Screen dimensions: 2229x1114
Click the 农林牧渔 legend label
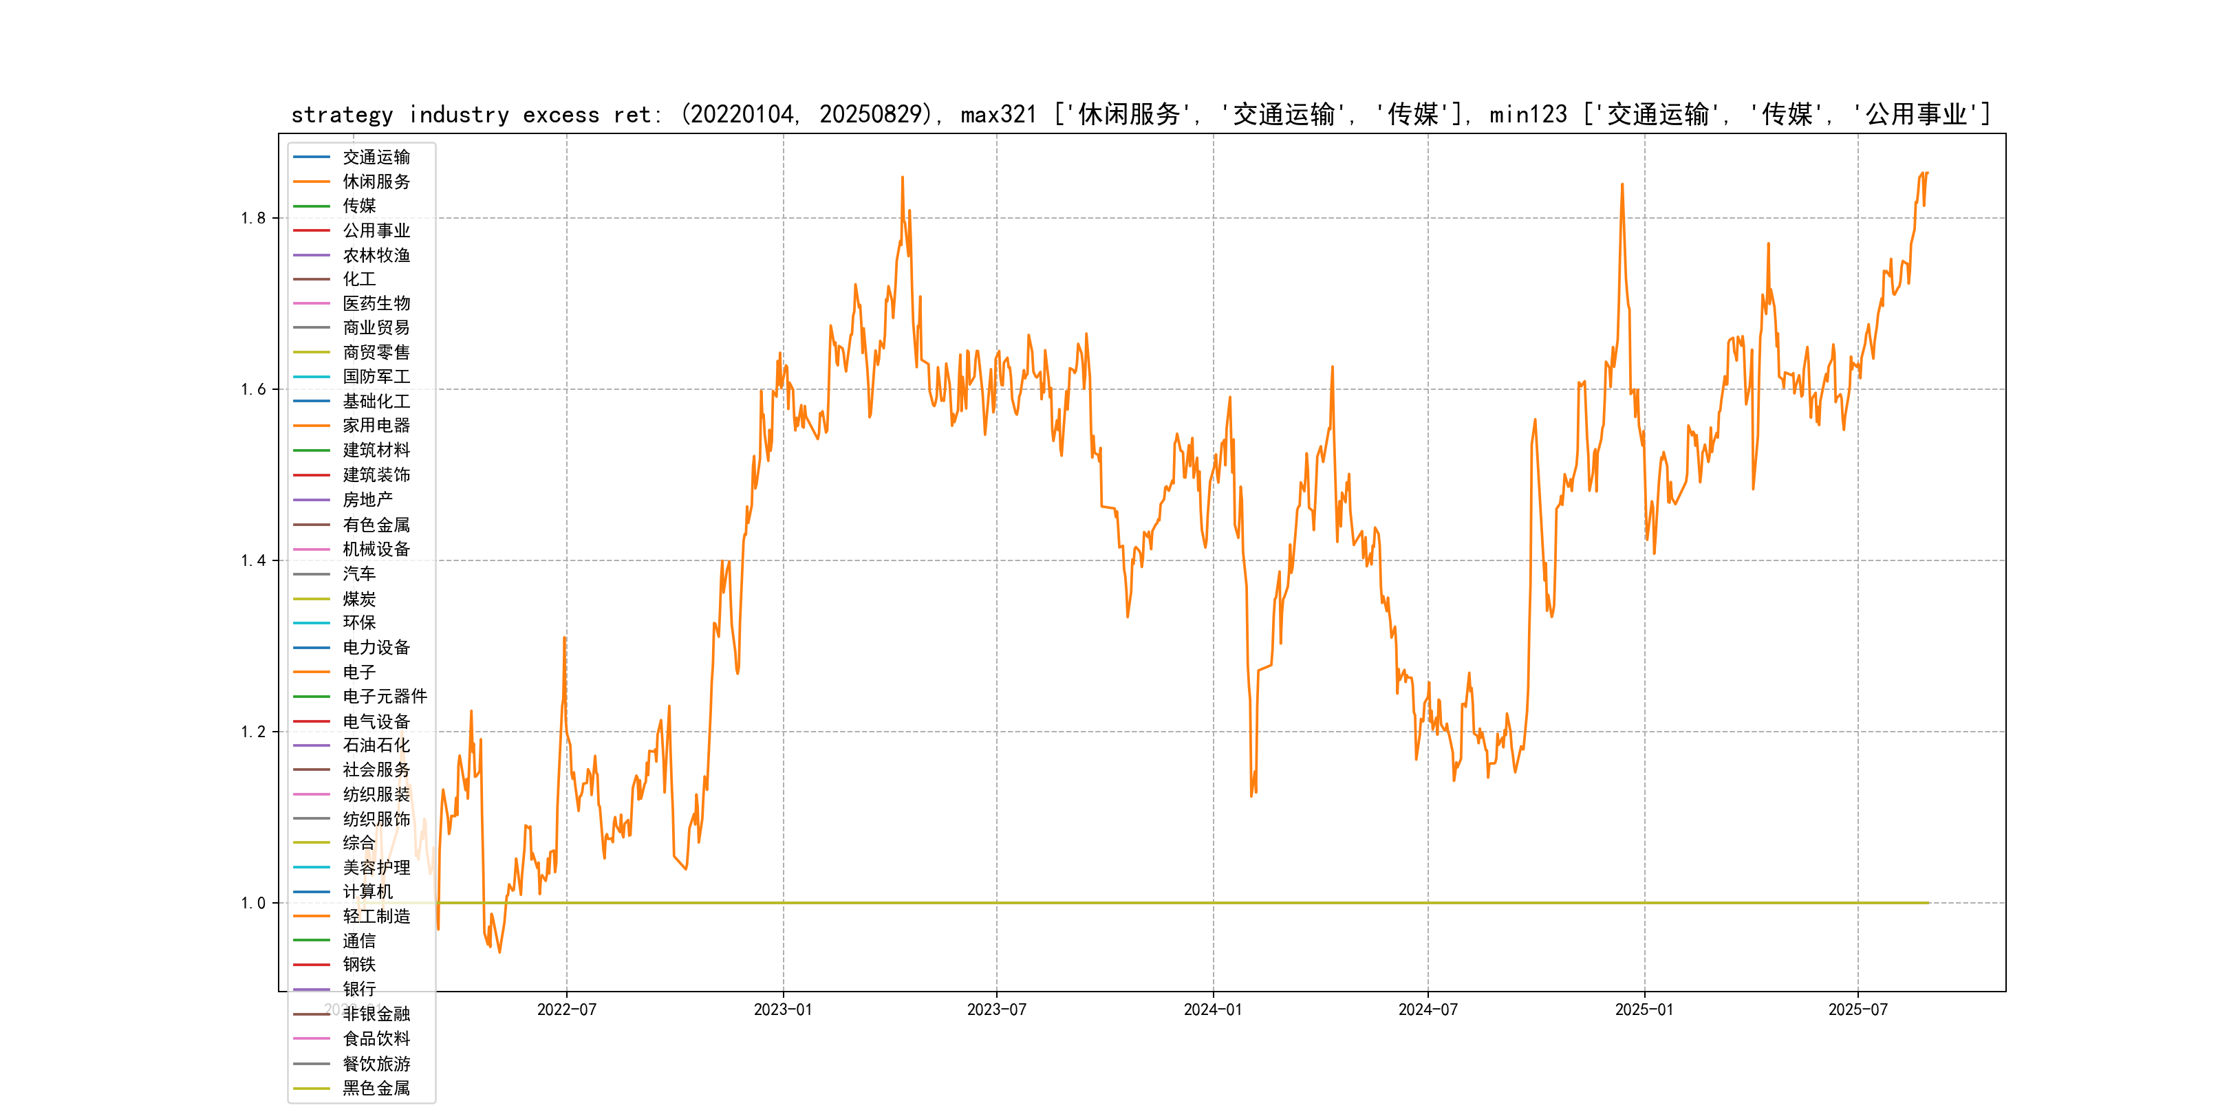click(x=376, y=255)
